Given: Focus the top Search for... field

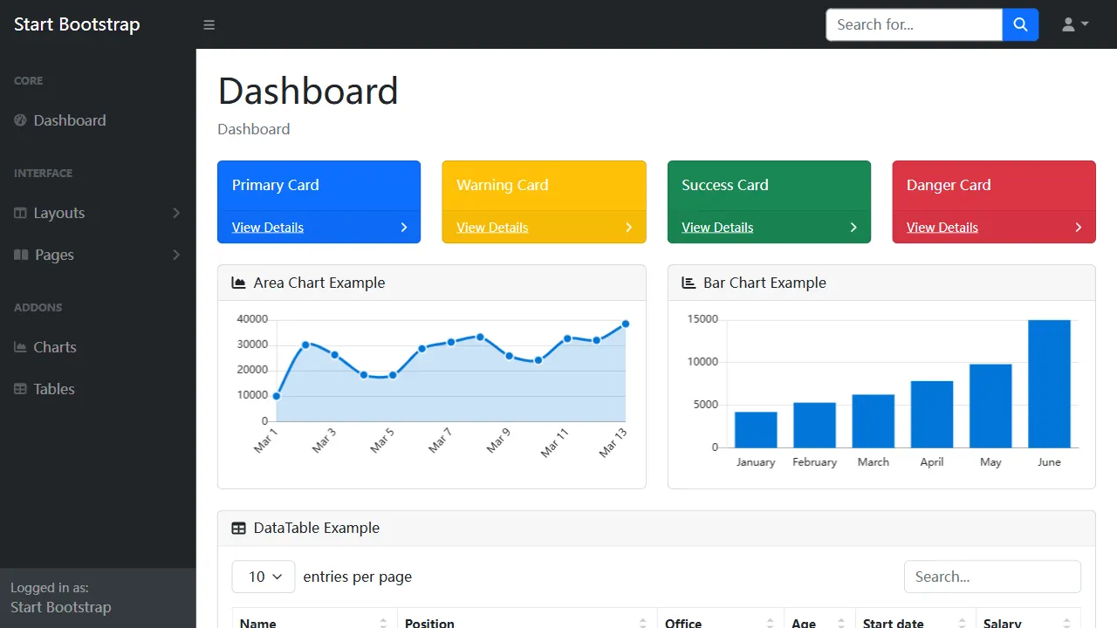Looking at the screenshot, I should [914, 24].
